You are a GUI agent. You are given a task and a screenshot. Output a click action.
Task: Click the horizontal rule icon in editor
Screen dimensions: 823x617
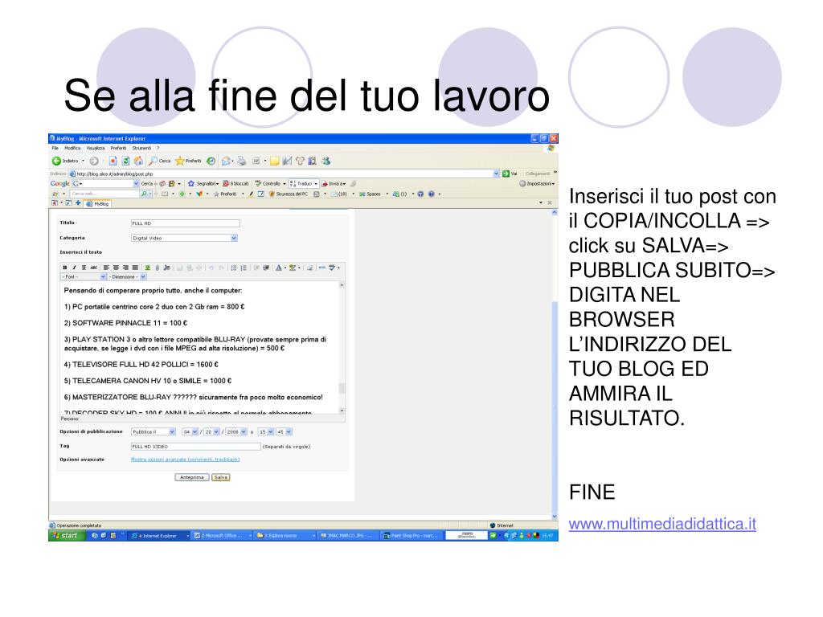(x=321, y=268)
